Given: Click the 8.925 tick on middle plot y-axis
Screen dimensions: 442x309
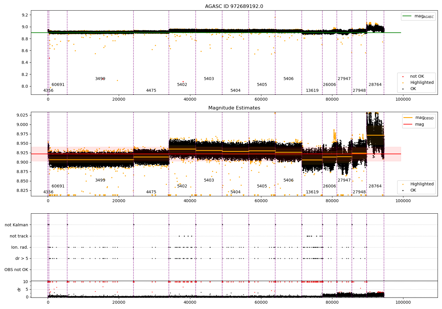Looking at the screenshot, I should 23,153.
